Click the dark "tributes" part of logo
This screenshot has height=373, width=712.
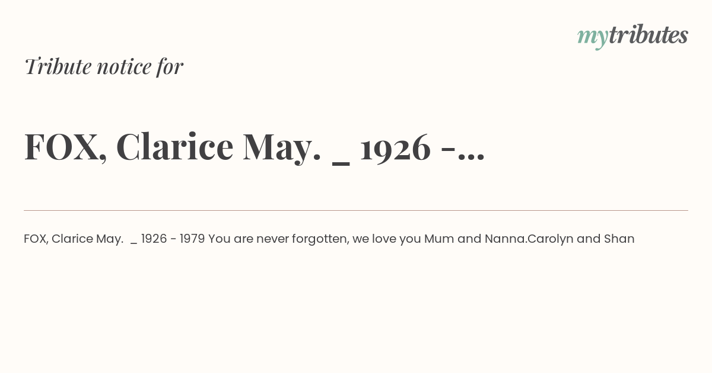click(648, 35)
